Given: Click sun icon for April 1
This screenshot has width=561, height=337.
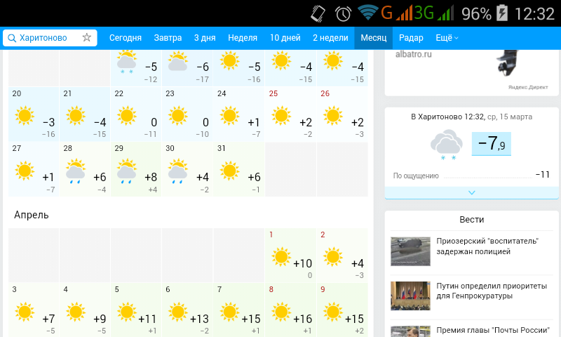Looking at the screenshot, I should (x=281, y=257).
